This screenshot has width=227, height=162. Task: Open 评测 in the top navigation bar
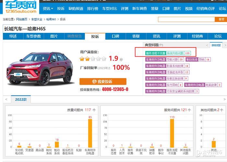[x=125, y=9]
